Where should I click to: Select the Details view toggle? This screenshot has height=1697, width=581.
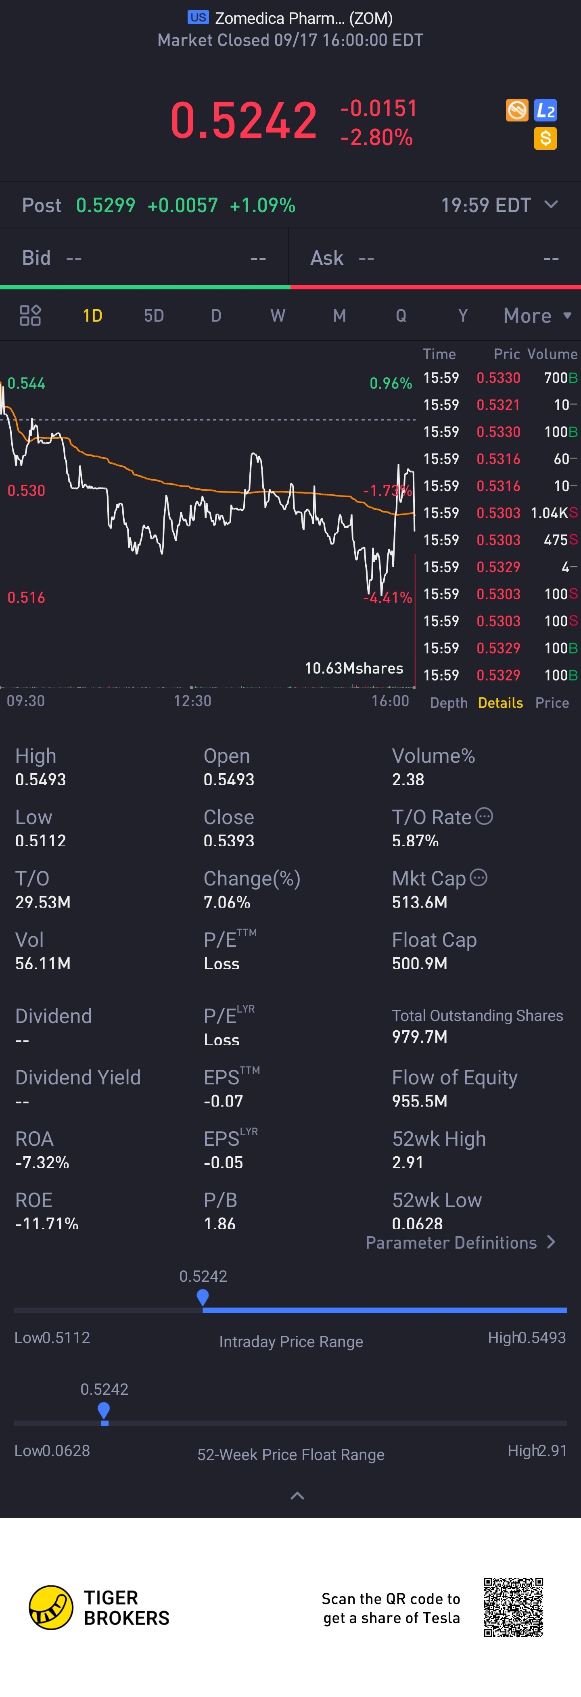tap(500, 703)
